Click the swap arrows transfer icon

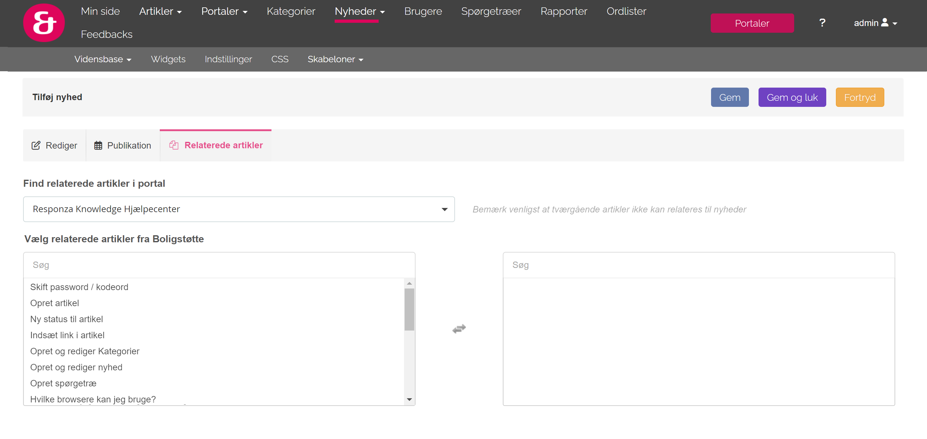(459, 329)
